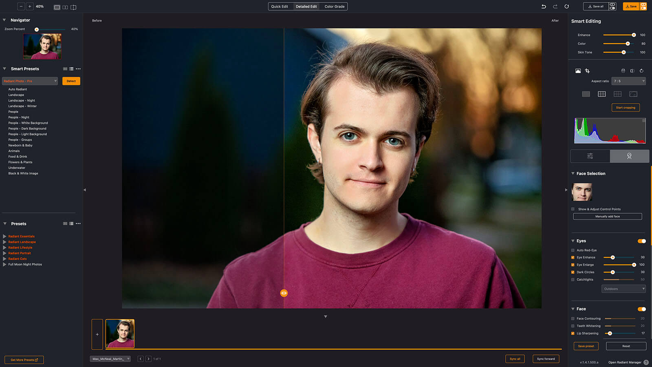Expand the Radiant Portrait preset folder
652x367 pixels.
[x=5, y=253]
